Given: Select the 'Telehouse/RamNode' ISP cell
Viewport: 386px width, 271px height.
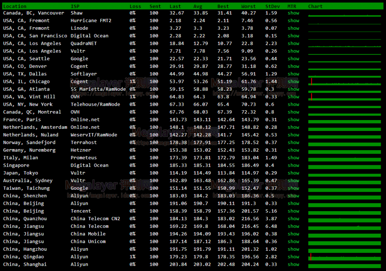Looking at the screenshot, I should (95, 105).
